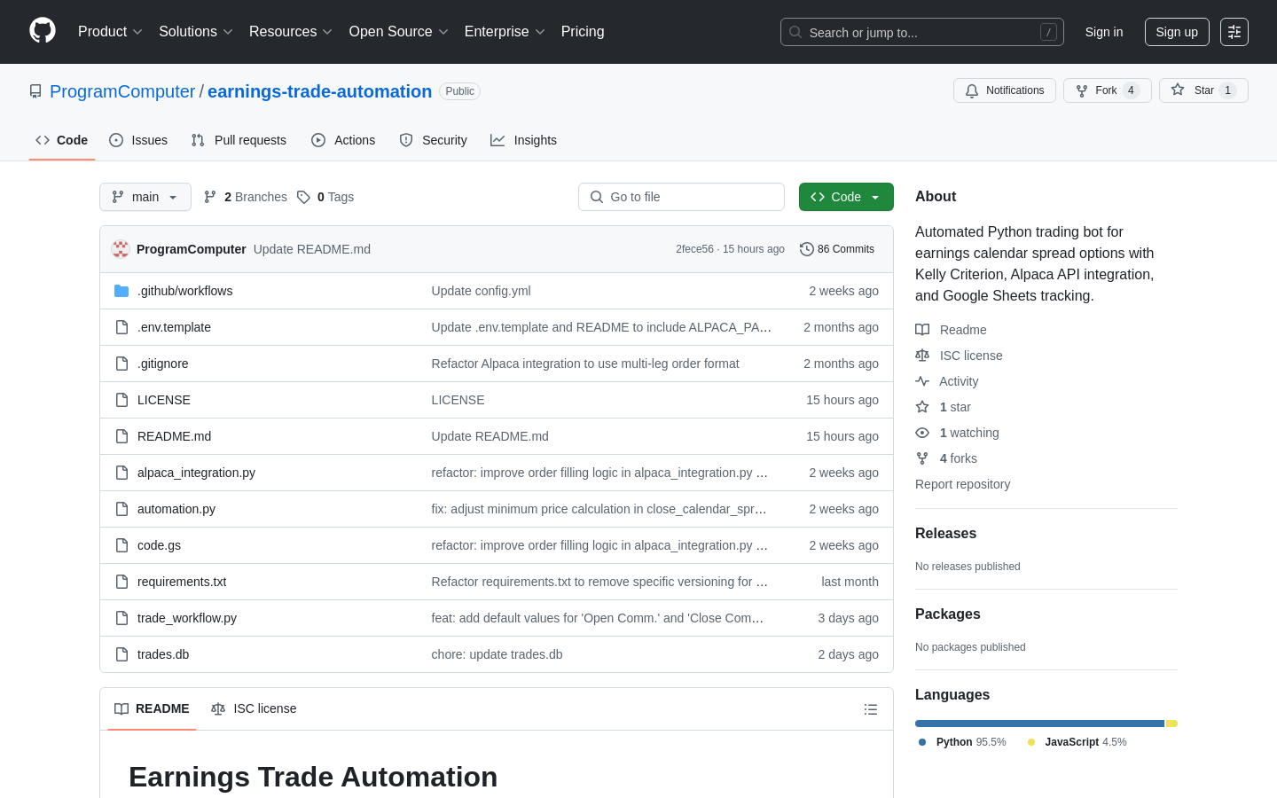Open the Packages section heading
The image size is (1277, 798).
tap(947, 614)
